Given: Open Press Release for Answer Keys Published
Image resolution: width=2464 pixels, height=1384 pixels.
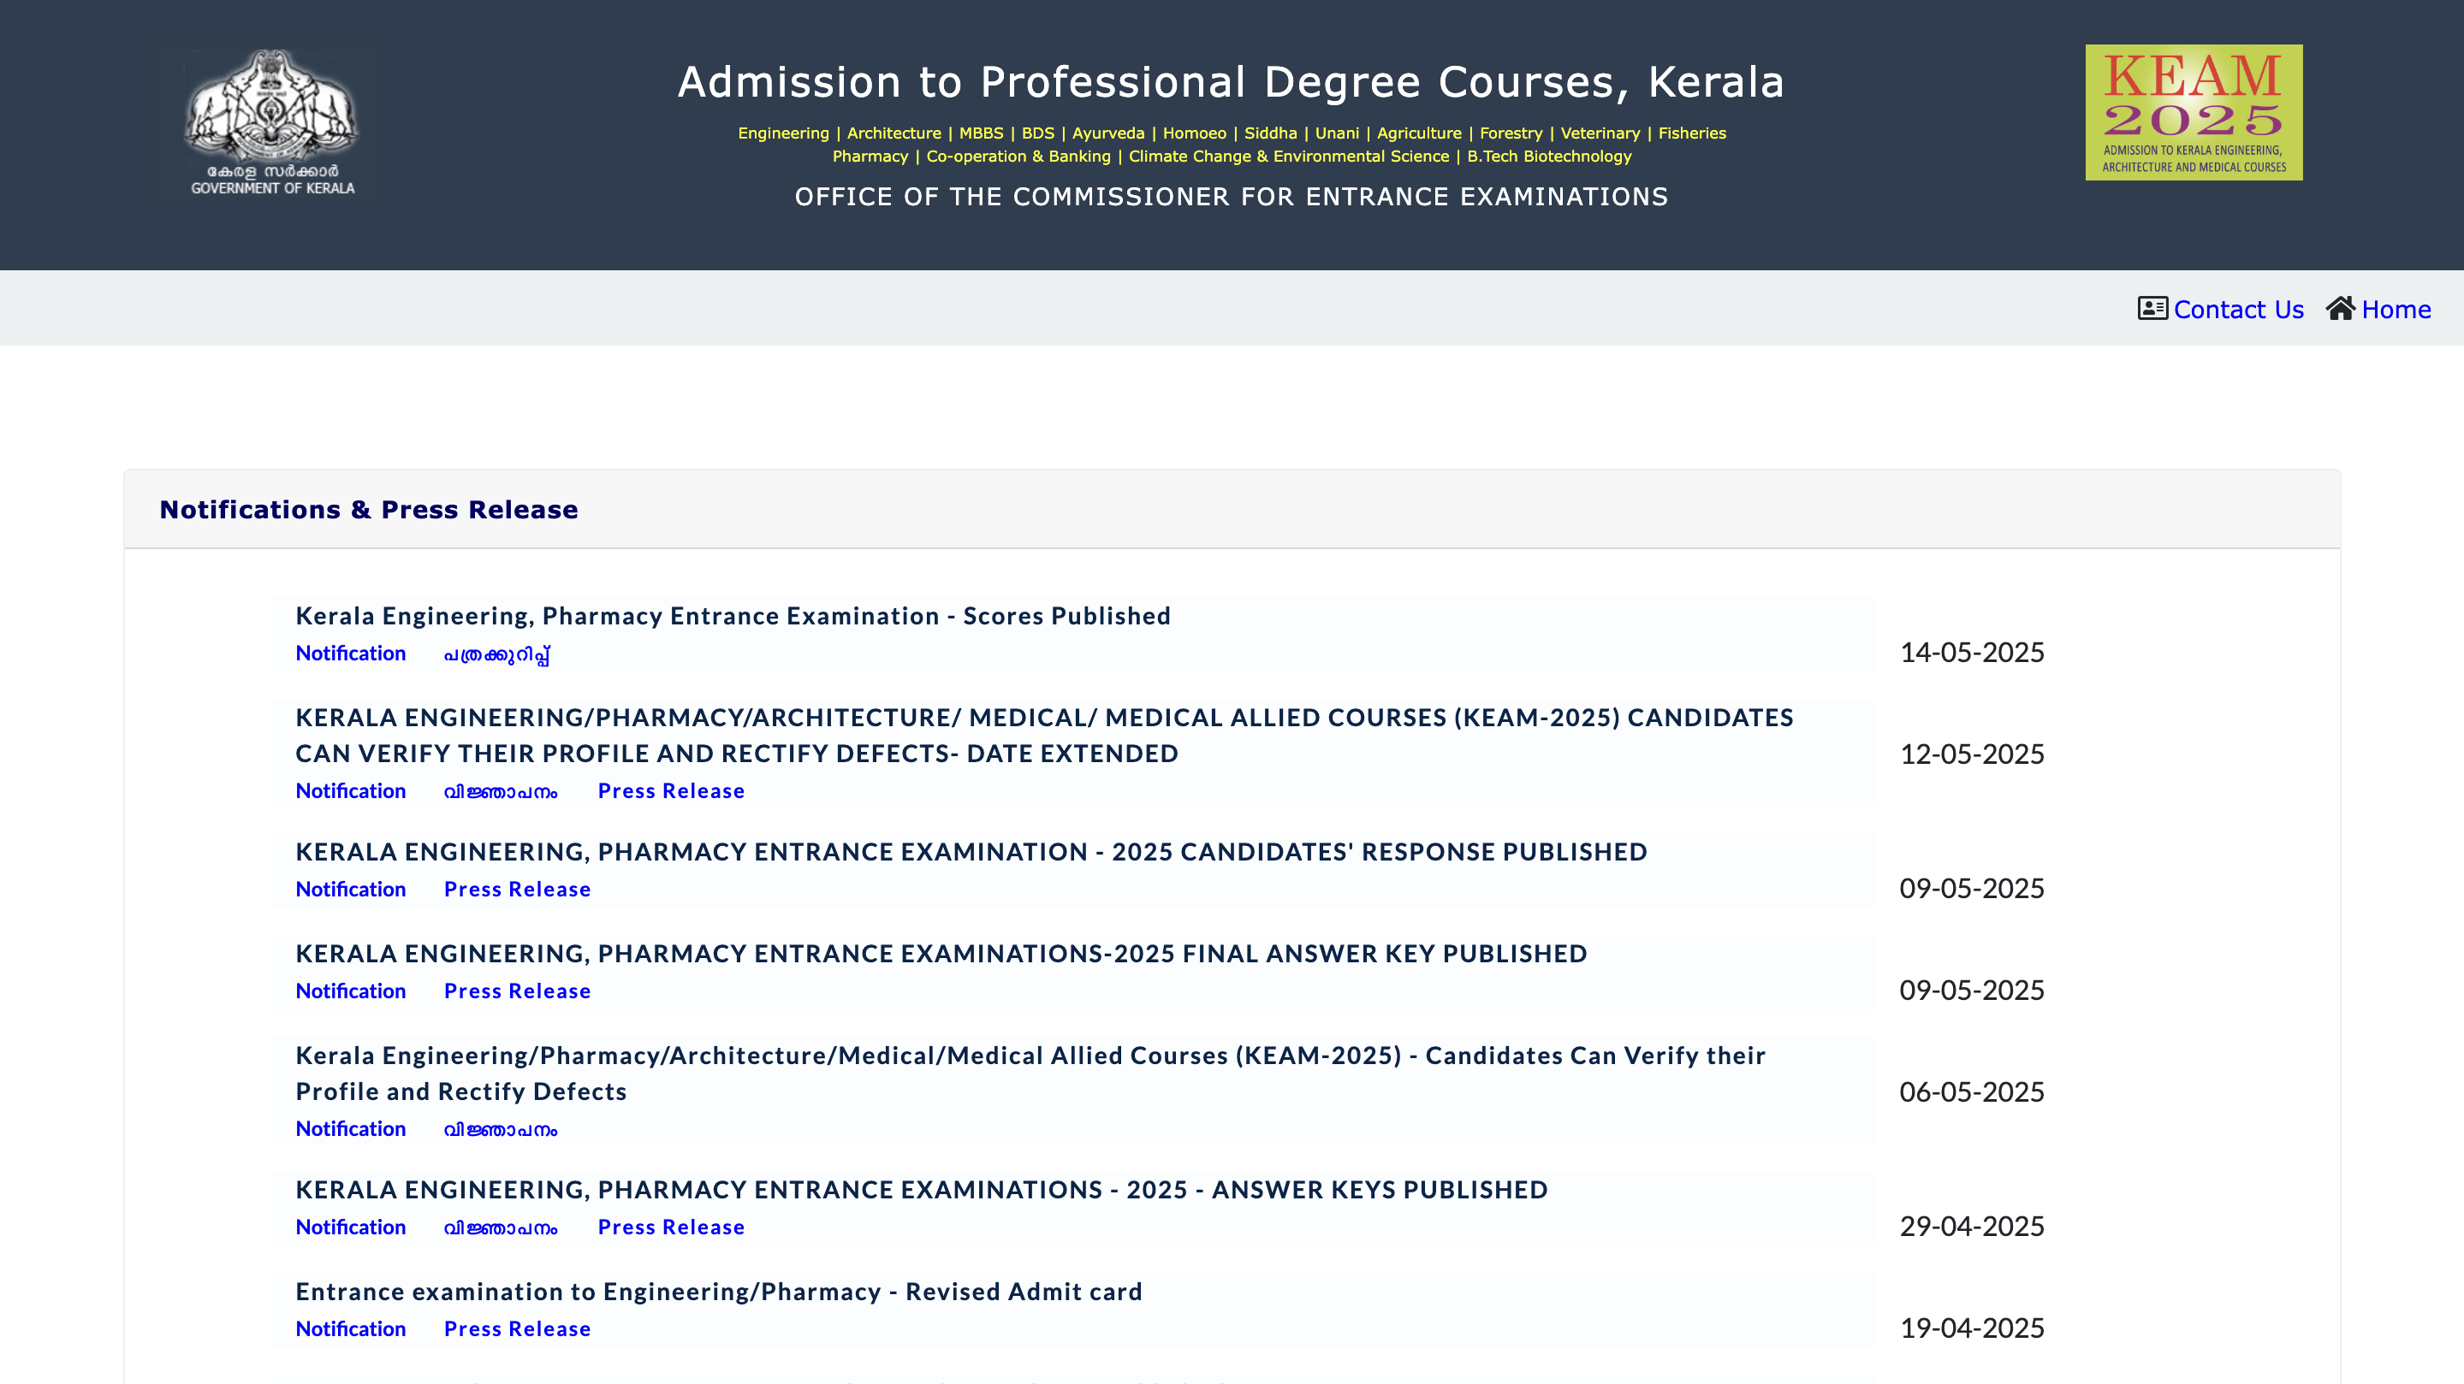Looking at the screenshot, I should (x=672, y=1227).
